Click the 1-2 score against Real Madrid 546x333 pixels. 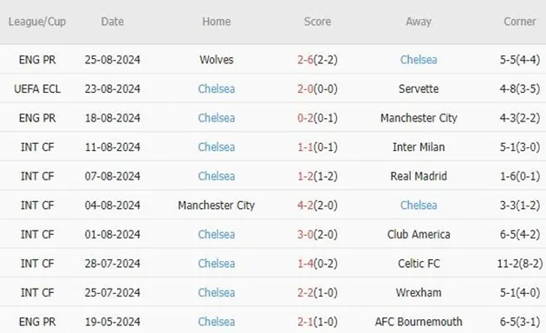pos(305,176)
